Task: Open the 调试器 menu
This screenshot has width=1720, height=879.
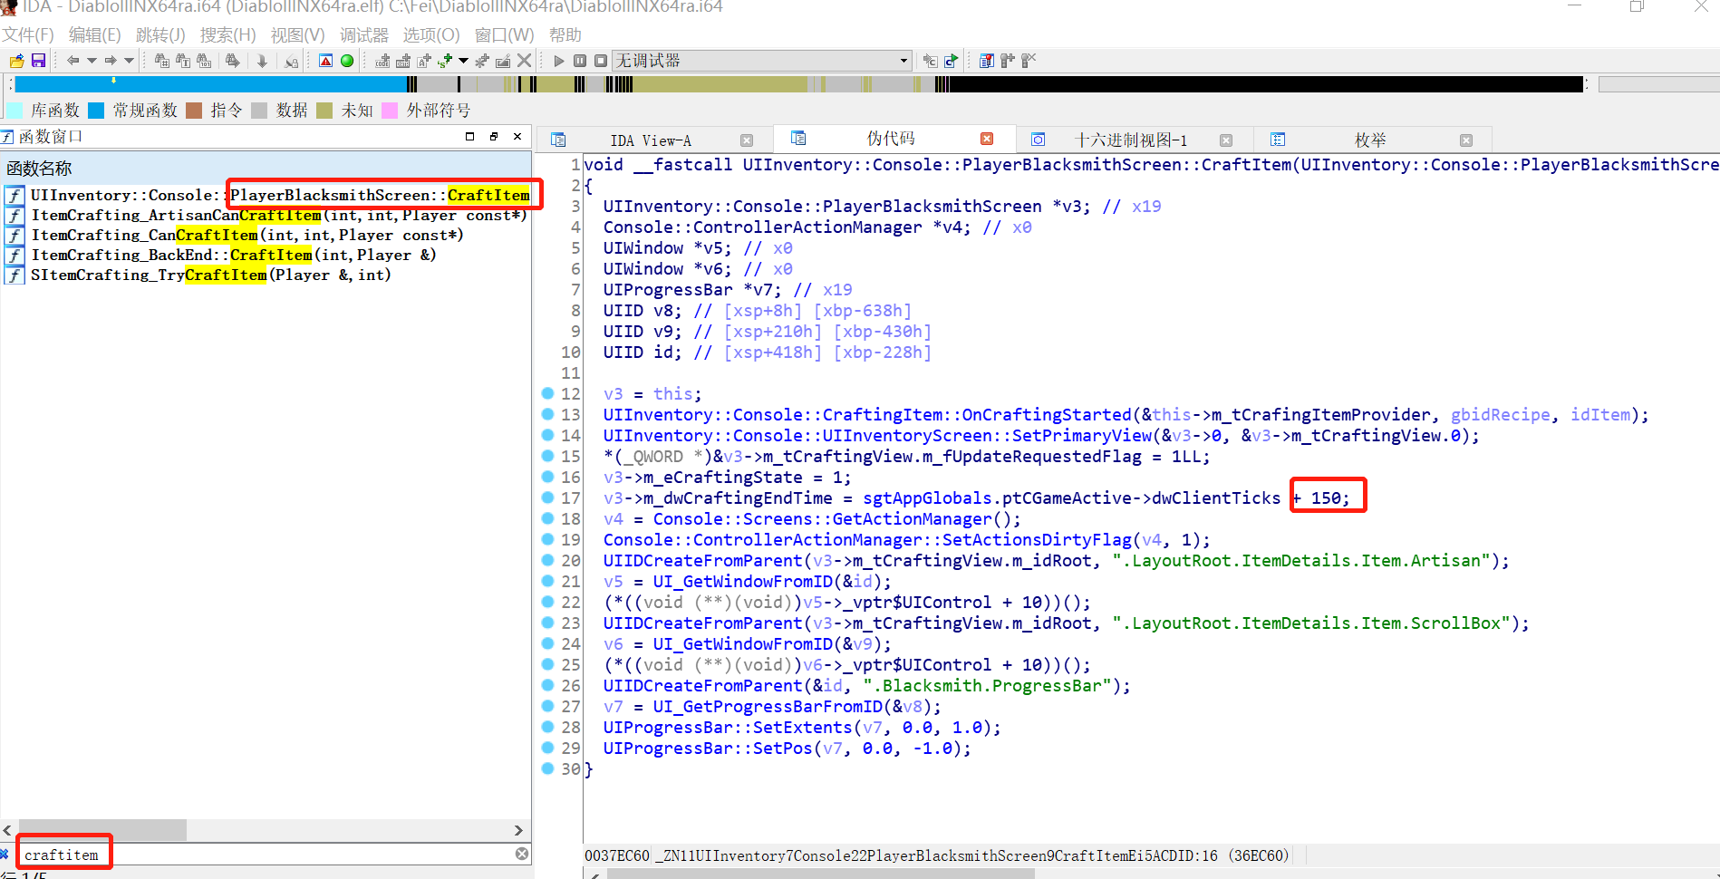Action: pyautogui.click(x=364, y=35)
